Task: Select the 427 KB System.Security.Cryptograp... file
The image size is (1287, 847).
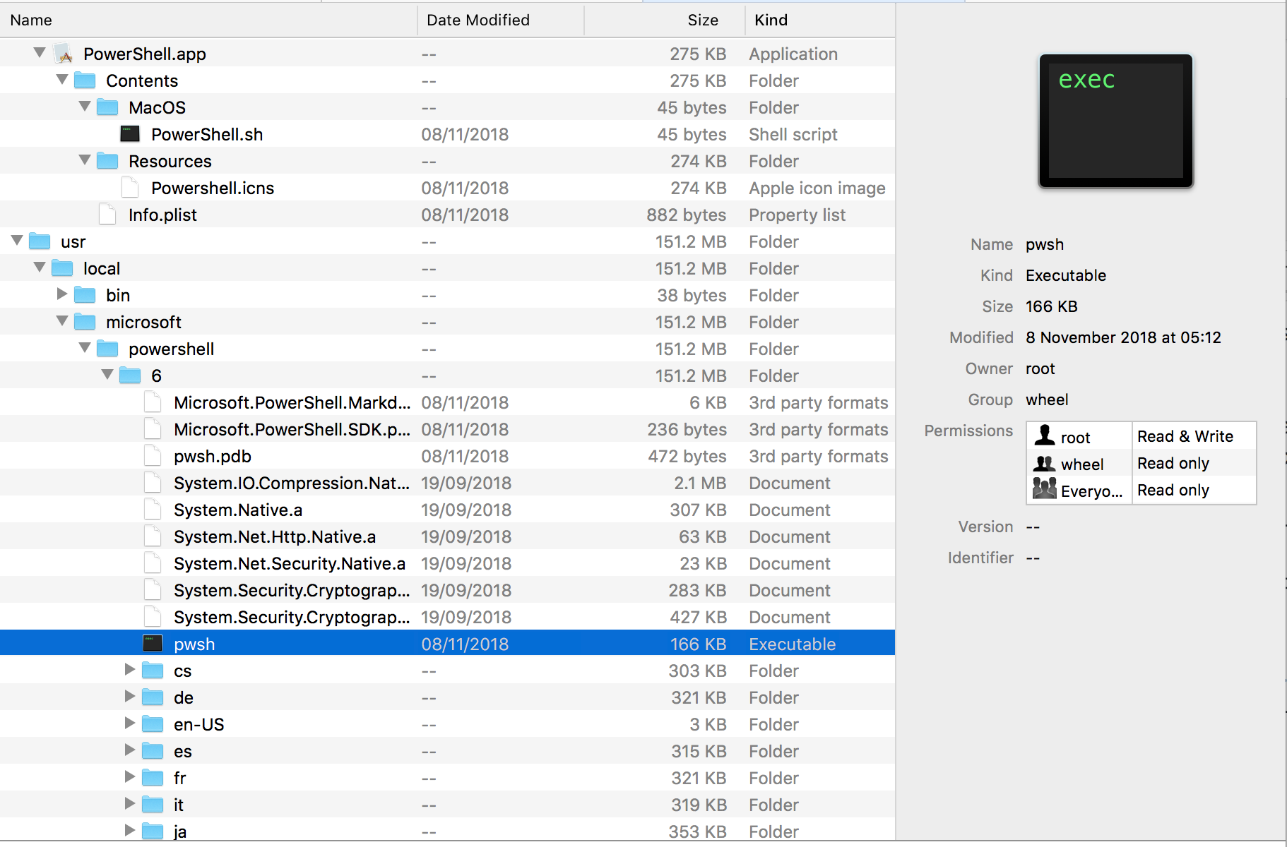Action: tap(447, 617)
